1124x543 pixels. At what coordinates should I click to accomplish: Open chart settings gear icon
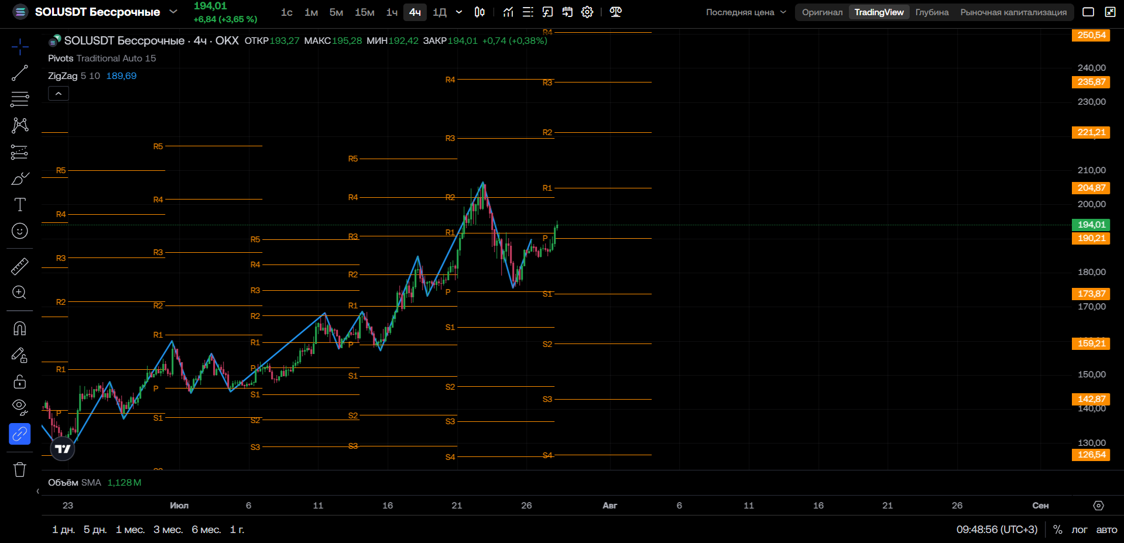(587, 12)
